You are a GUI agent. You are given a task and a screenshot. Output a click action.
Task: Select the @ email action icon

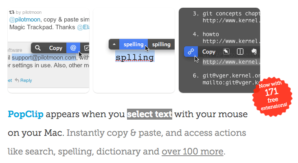click(73, 48)
